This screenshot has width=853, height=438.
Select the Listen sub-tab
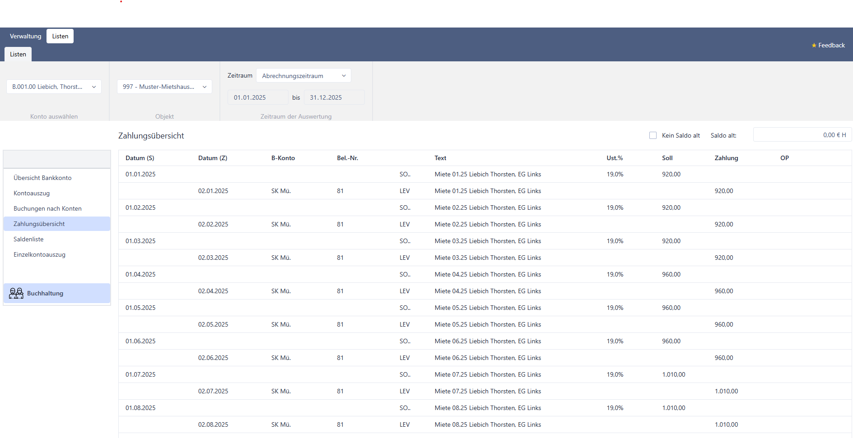coord(18,54)
